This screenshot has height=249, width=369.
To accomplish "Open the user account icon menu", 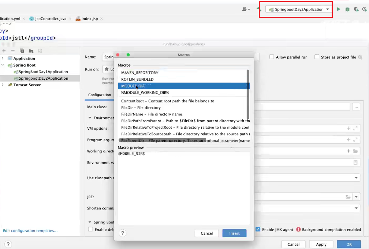I will [x=246, y=9].
